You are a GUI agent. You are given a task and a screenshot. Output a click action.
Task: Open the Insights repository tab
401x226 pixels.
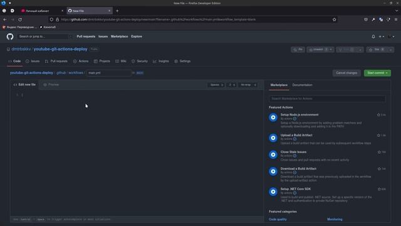click(161, 62)
